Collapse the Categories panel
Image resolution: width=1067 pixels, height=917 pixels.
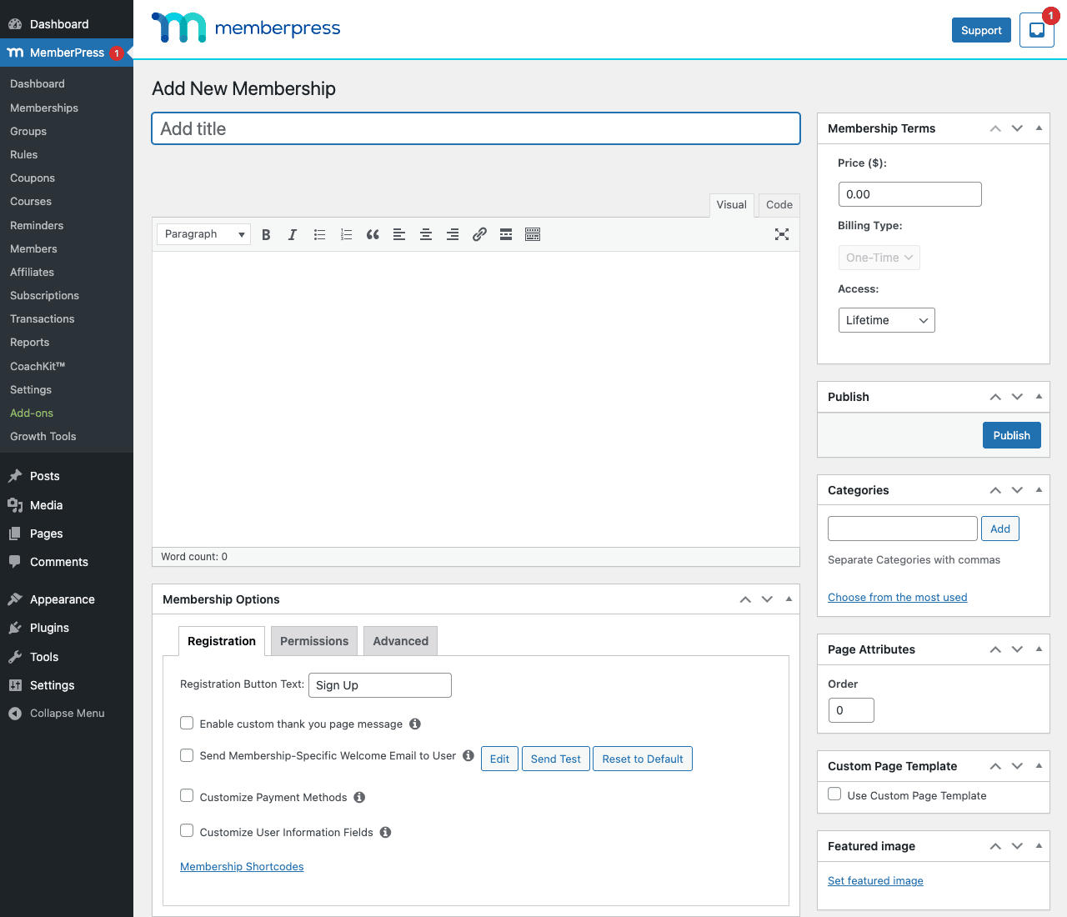(x=1039, y=490)
